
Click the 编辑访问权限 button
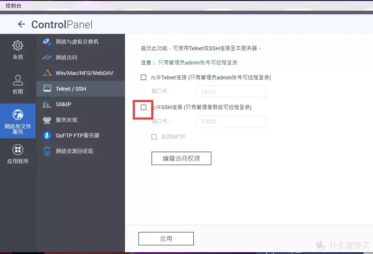pos(181,158)
